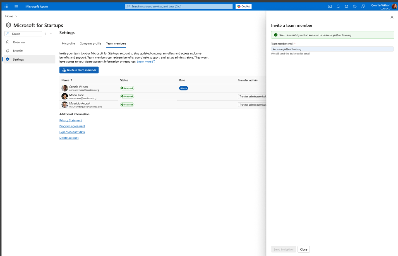Switch to the Company profile tab
Viewport: 398px width, 256px height.
[90, 43]
